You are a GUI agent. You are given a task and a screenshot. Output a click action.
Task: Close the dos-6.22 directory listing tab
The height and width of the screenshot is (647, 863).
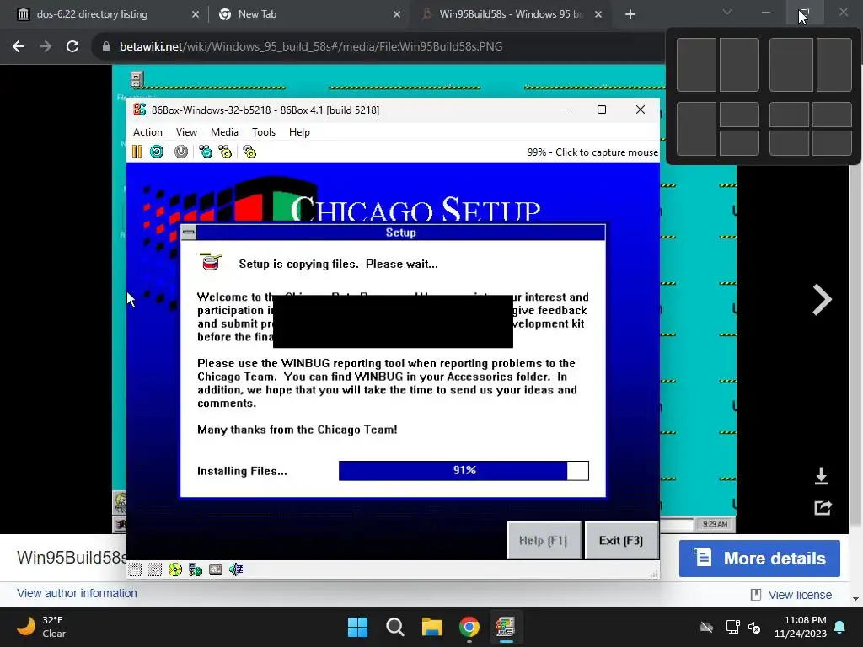(196, 14)
